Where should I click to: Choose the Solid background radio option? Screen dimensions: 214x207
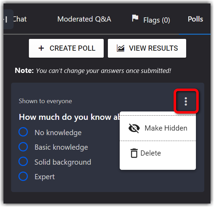pyautogui.click(x=23, y=162)
